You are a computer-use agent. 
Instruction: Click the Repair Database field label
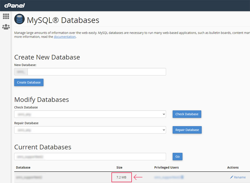(x=26, y=123)
